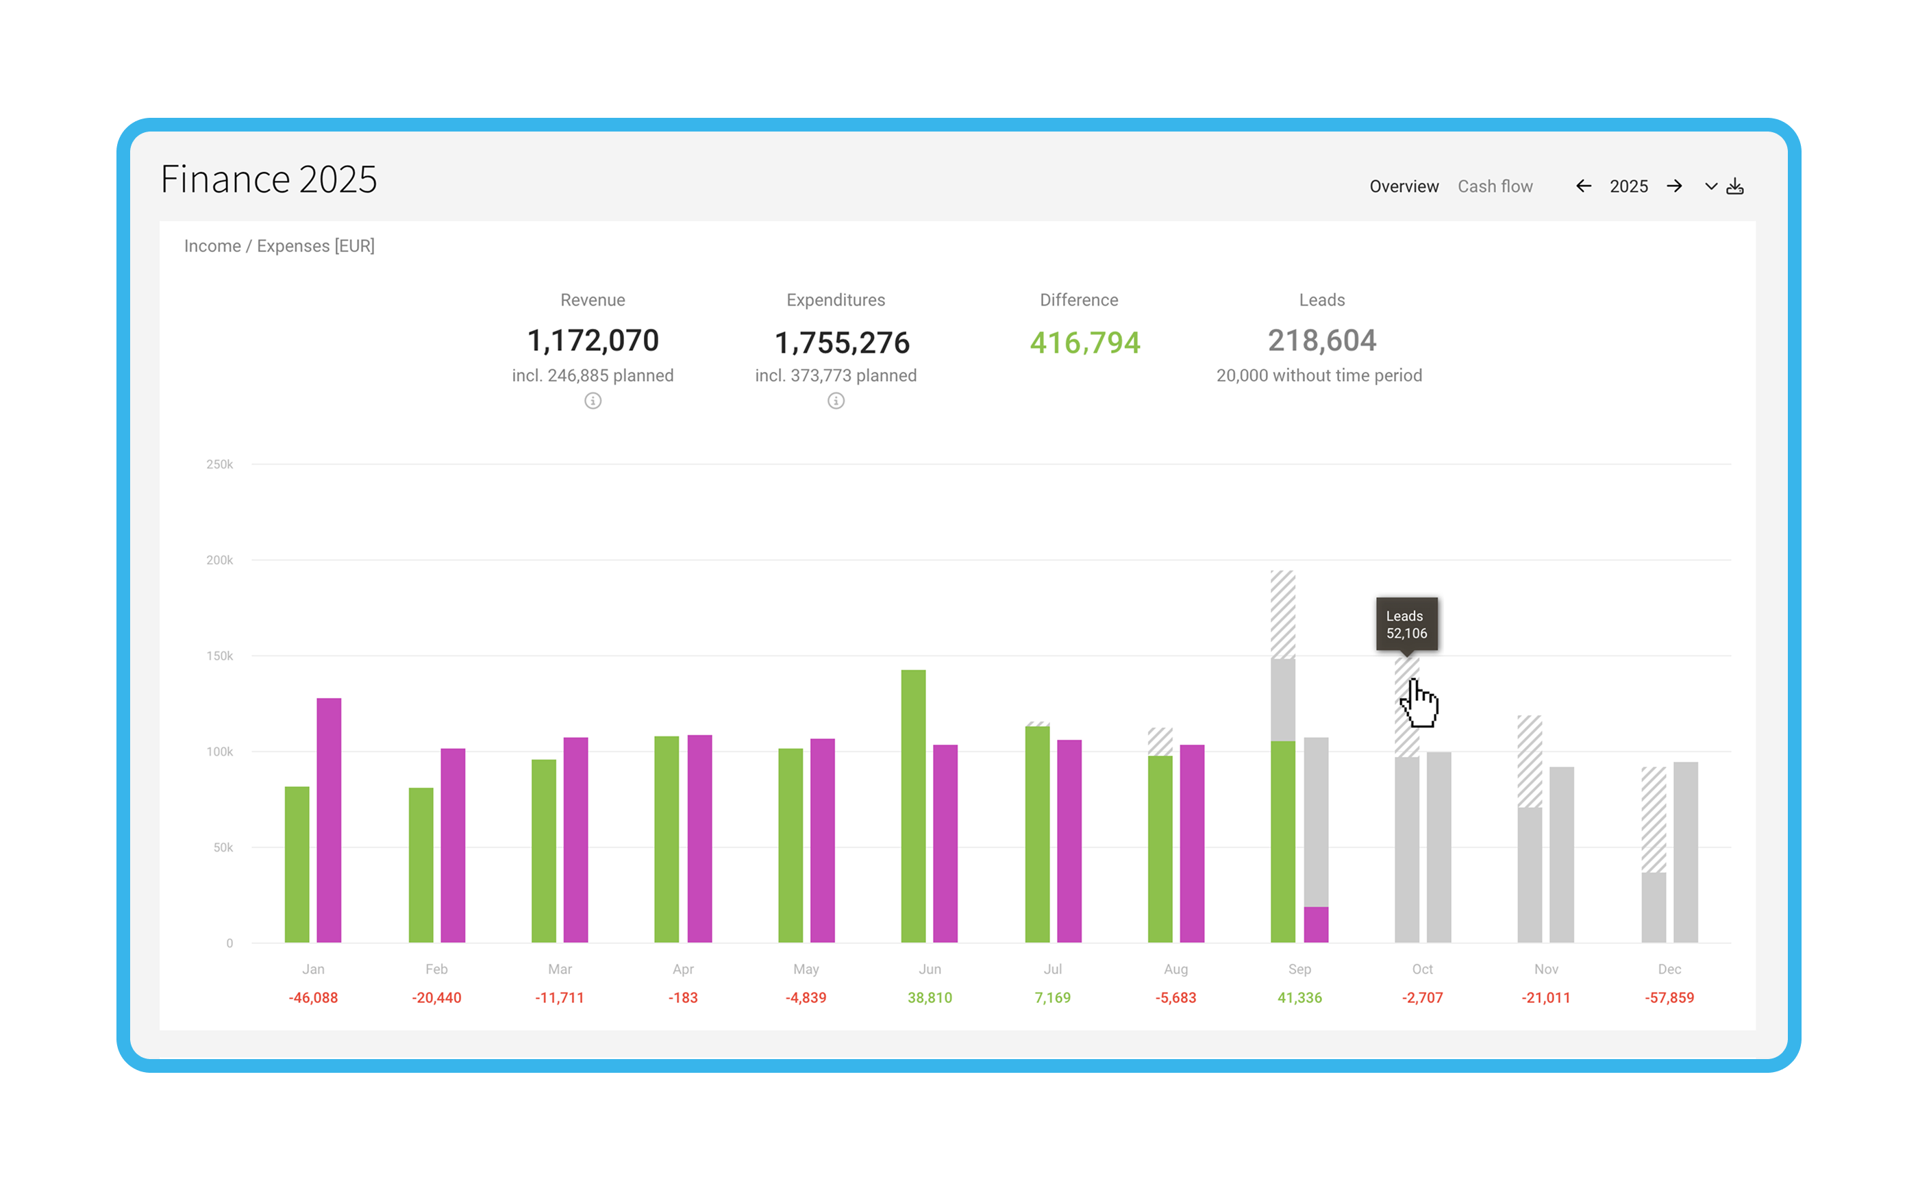1918x1192 pixels.
Task: Click the download/export icon in the header
Action: click(1735, 186)
